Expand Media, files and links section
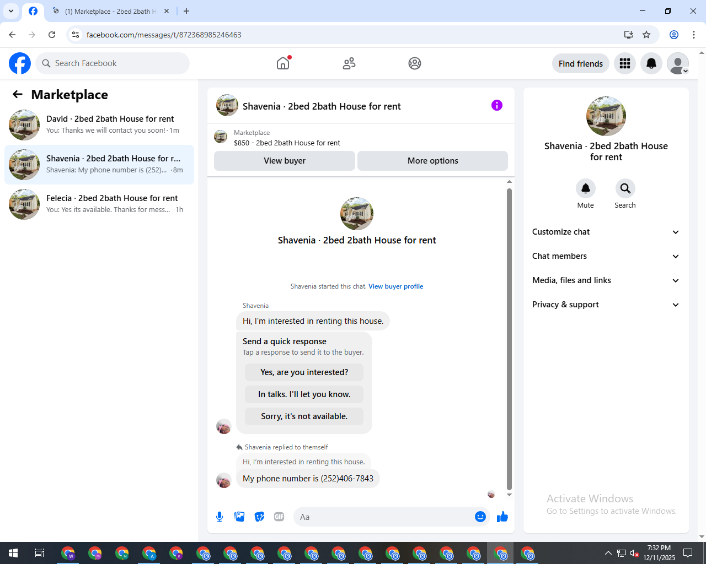This screenshot has width=706, height=564. point(606,280)
